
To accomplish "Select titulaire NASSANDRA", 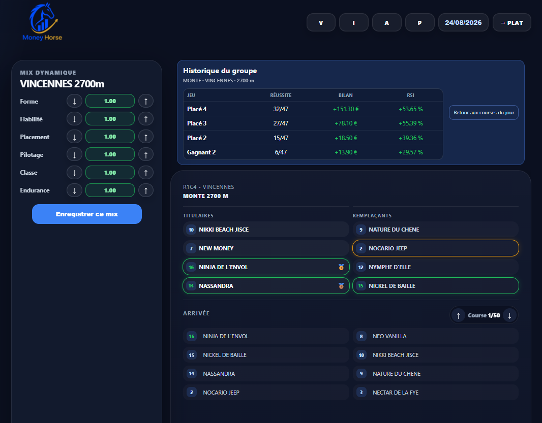I will [266, 285].
